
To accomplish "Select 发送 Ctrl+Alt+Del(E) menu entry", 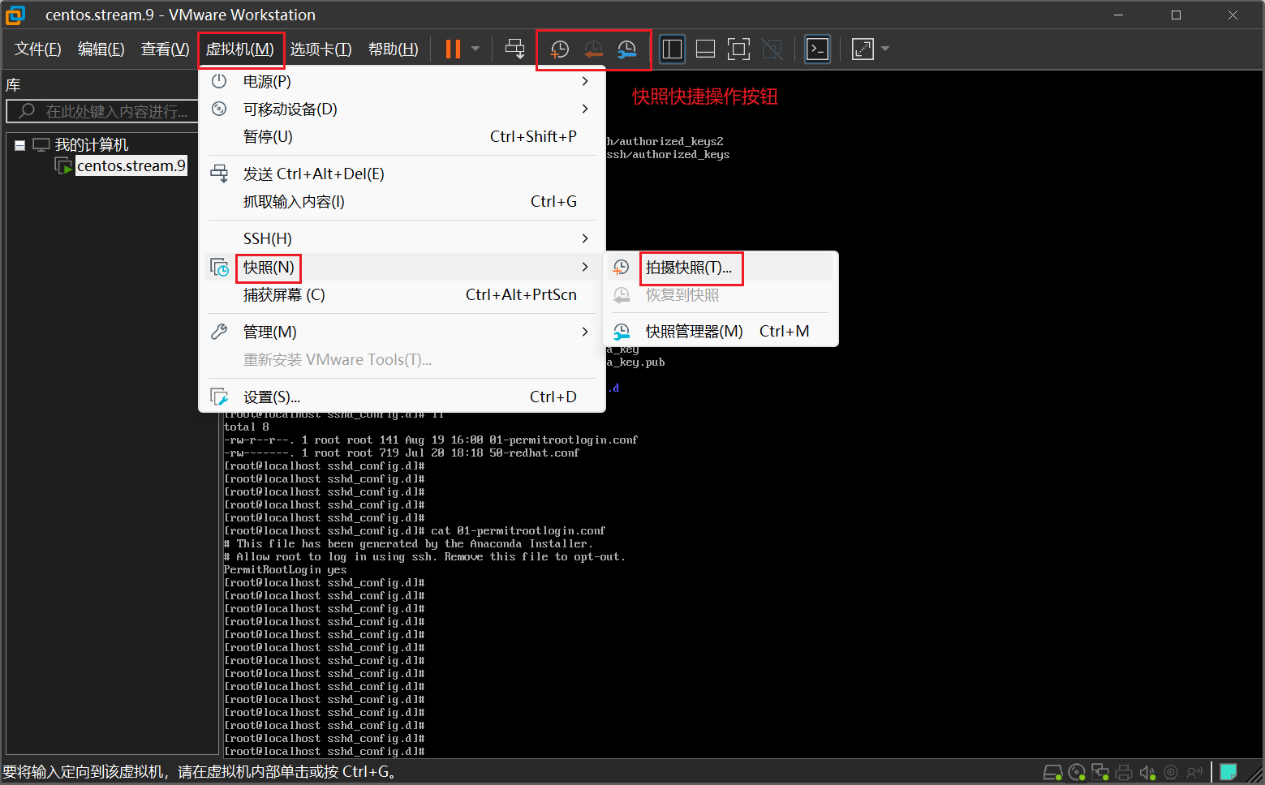I will tap(402, 174).
